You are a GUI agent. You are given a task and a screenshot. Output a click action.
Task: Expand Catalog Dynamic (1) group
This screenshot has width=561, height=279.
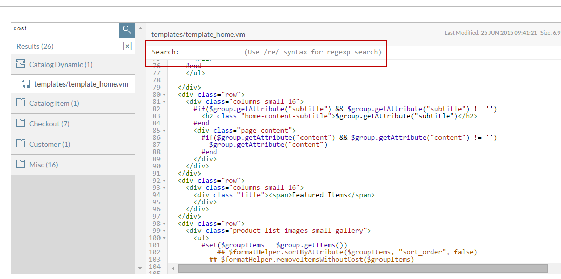(x=73, y=65)
